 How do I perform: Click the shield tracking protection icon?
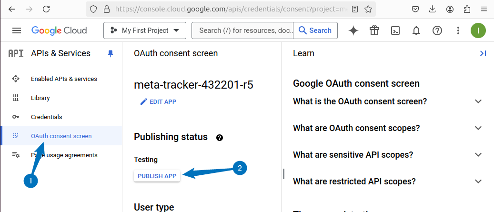[x=93, y=9]
